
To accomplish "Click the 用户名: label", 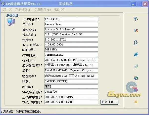I will [28, 24].
